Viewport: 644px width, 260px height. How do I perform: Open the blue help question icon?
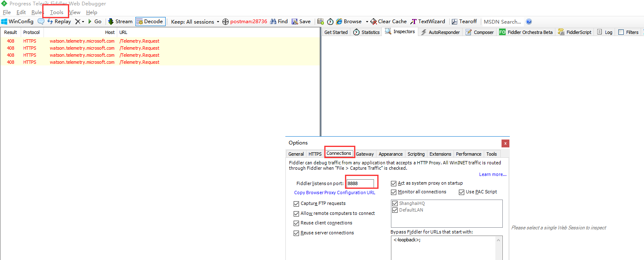pos(529,22)
